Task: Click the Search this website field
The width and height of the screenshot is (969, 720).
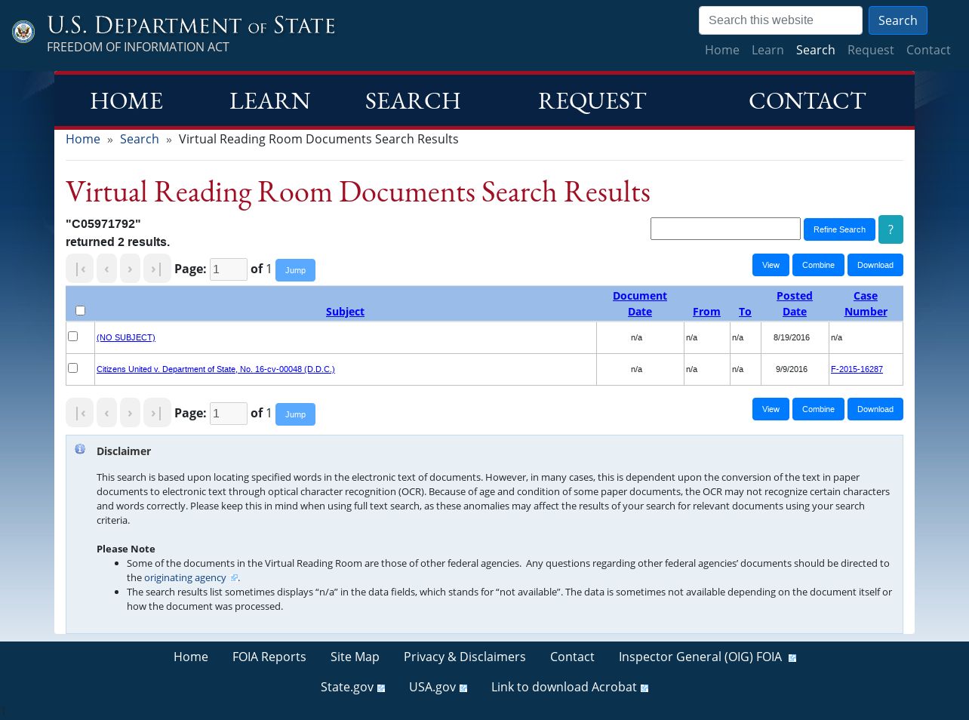Action: (780, 20)
